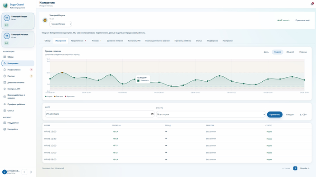
Task: Select the День chart period option
Action: pyautogui.click(x=266, y=52)
